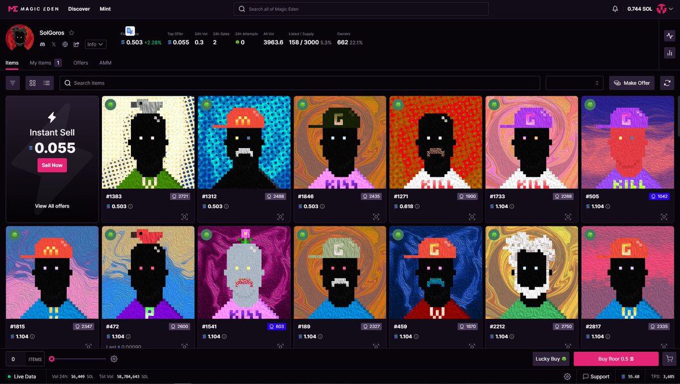The width and height of the screenshot is (680, 384).
Task: Open the #1312 NFT thumbnail
Action: pos(243,142)
